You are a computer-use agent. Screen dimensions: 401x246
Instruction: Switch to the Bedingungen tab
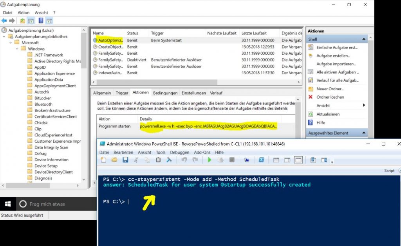pyautogui.click(x=165, y=93)
